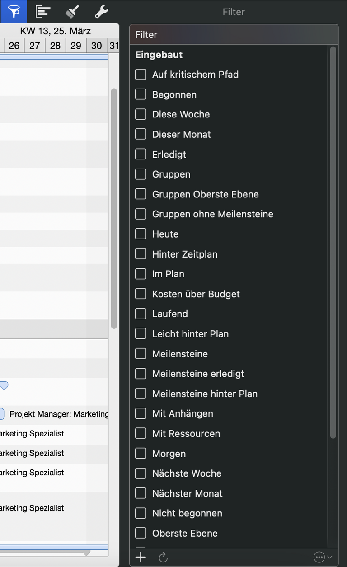Open the Outline inspector icon
This screenshot has width=347, height=567.
pyautogui.click(x=42, y=11)
